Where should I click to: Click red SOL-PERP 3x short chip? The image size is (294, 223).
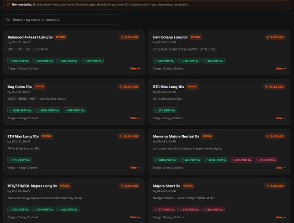point(214,210)
